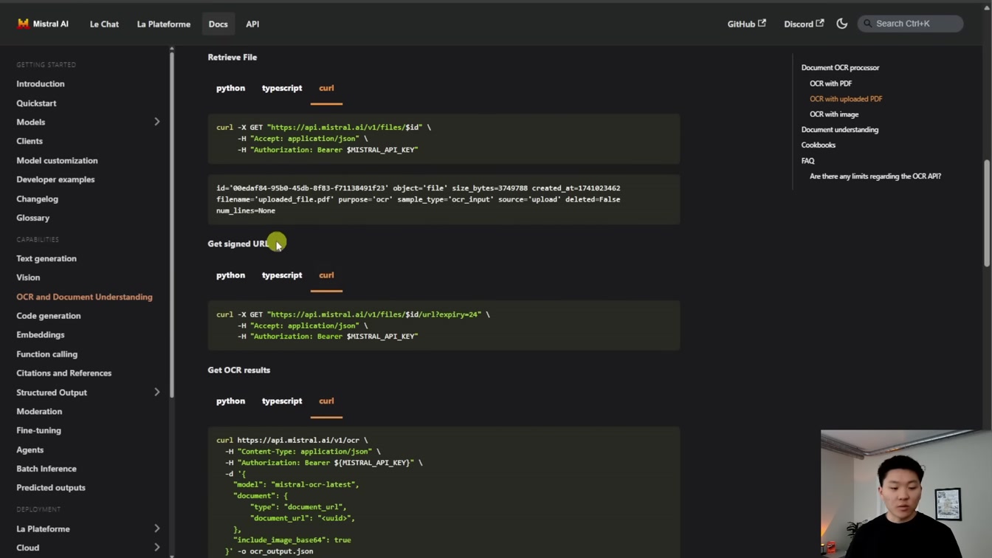Viewport: 992px width, 558px height.
Task: Open Developer examples page
Action: tap(55, 179)
